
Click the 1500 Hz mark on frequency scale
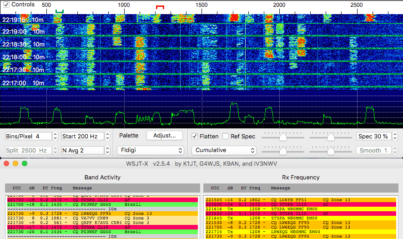[201, 5]
